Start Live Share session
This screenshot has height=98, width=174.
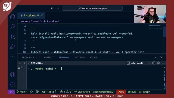(82, 92)
